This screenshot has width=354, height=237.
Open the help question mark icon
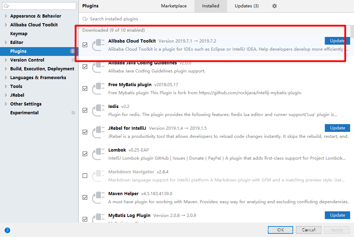pyautogui.click(x=7, y=230)
